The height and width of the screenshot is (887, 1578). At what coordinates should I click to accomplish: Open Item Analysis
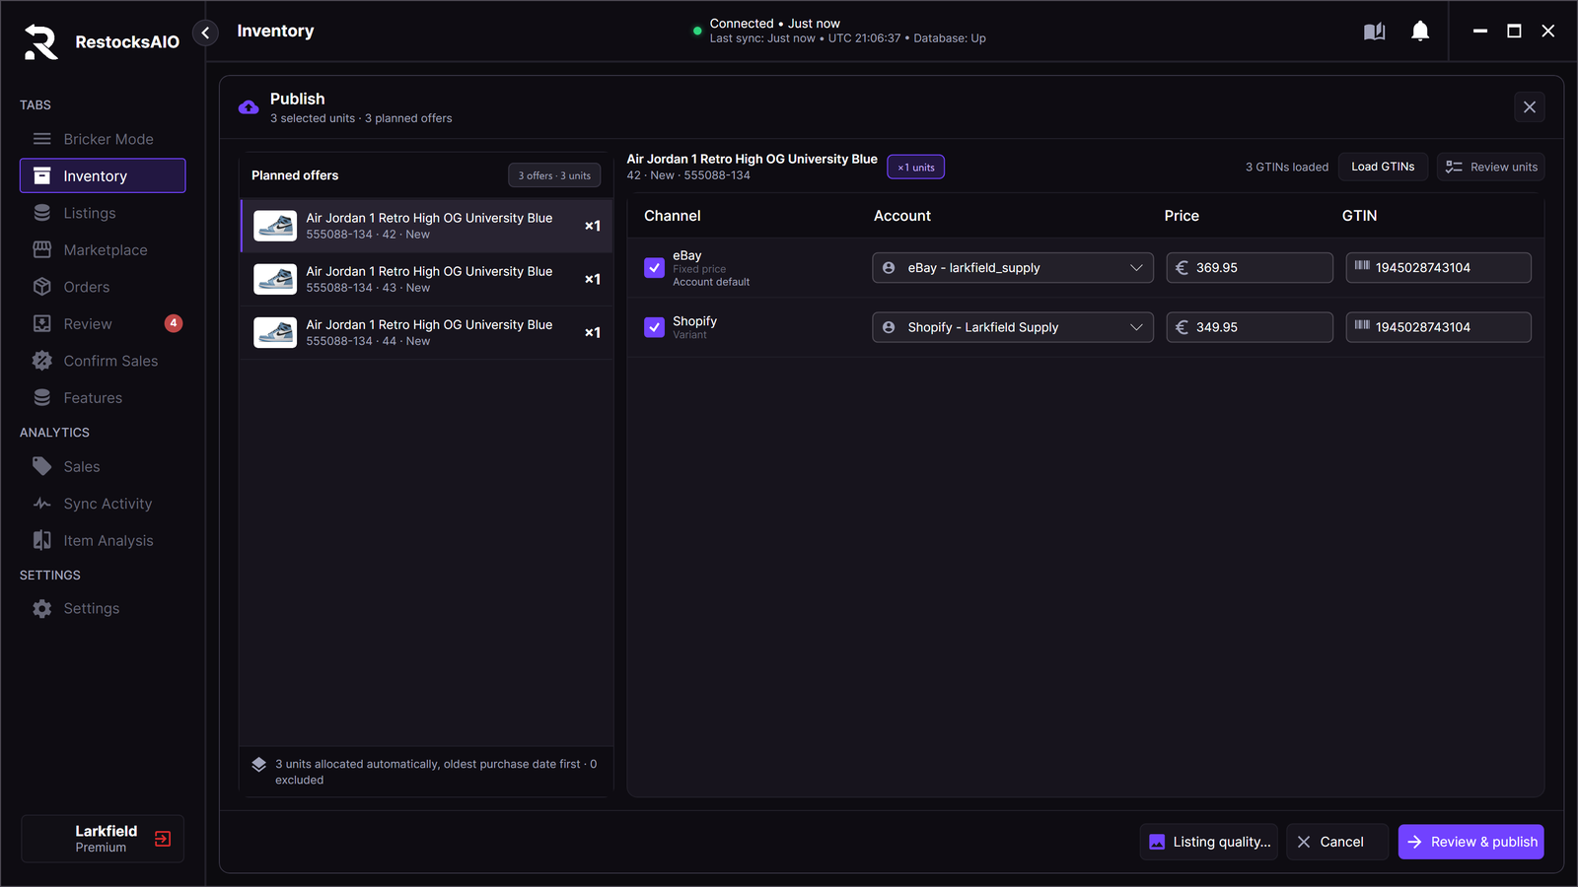[x=103, y=540]
